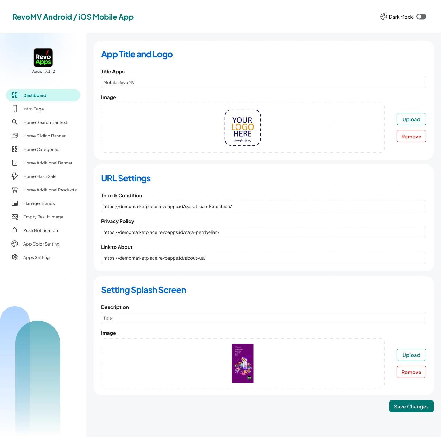
Task: Click the purple splash screen thumbnail
Action: (x=243, y=363)
